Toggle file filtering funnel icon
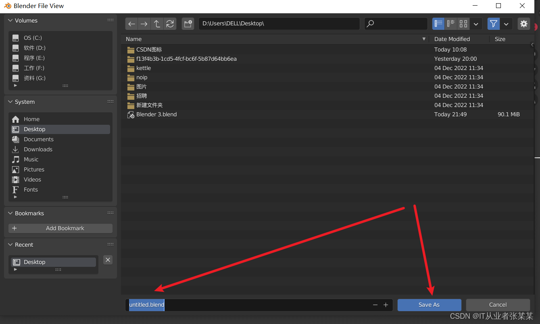 pyautogui.click(x=493, y=24)
